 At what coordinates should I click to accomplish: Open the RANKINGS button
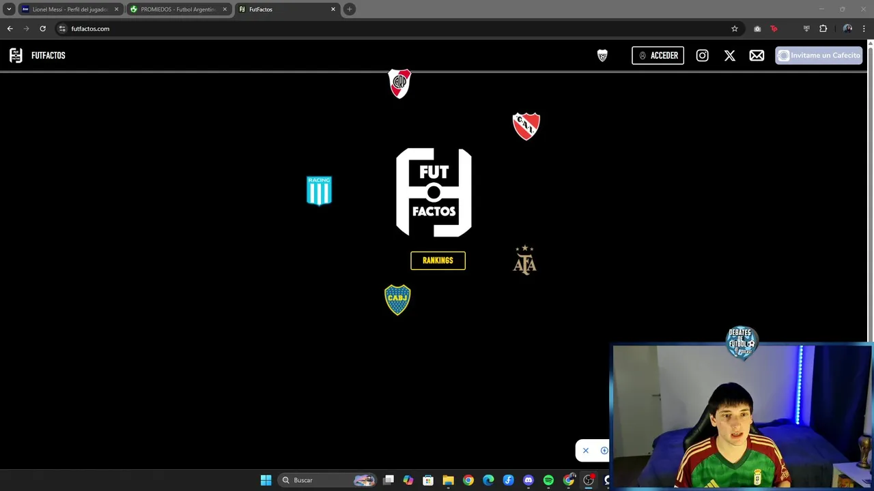pos(438,261)
